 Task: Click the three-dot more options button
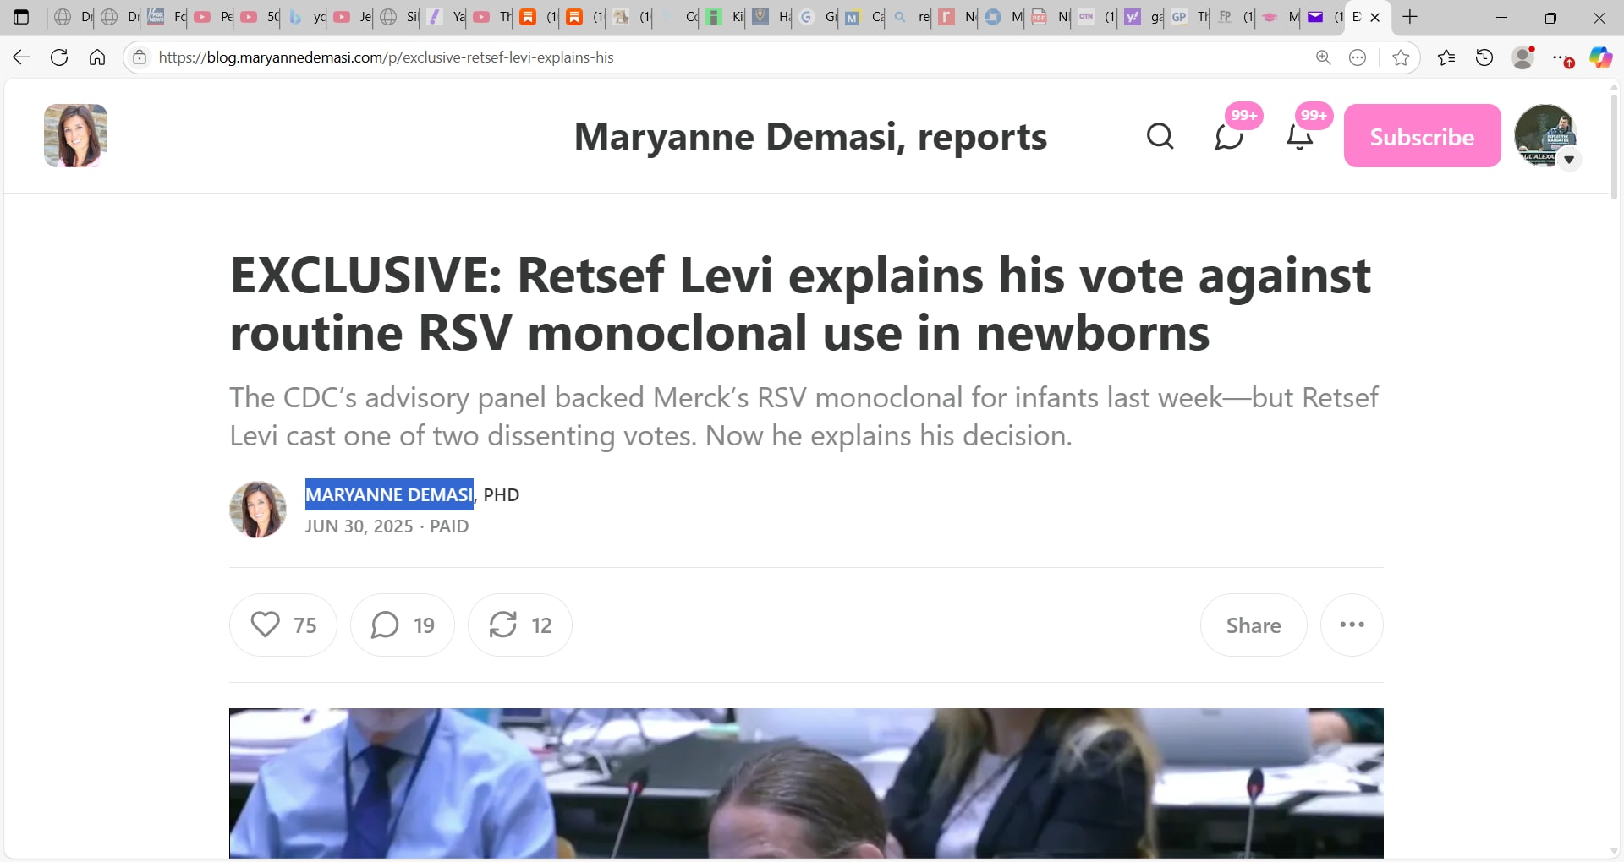1352,625
